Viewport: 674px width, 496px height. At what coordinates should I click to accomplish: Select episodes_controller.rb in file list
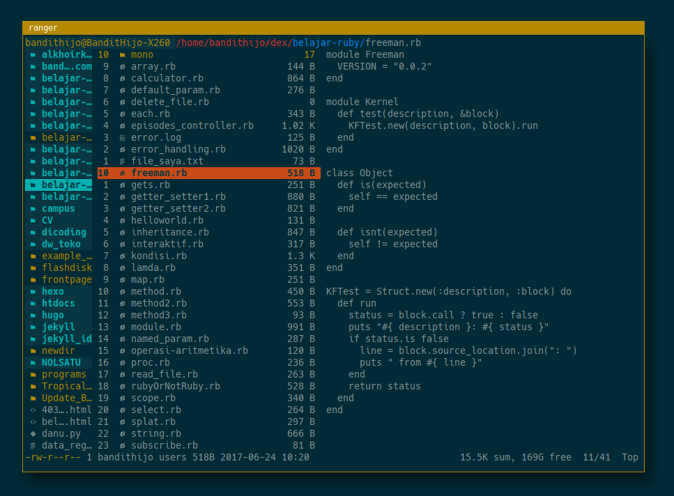point(192,125)
